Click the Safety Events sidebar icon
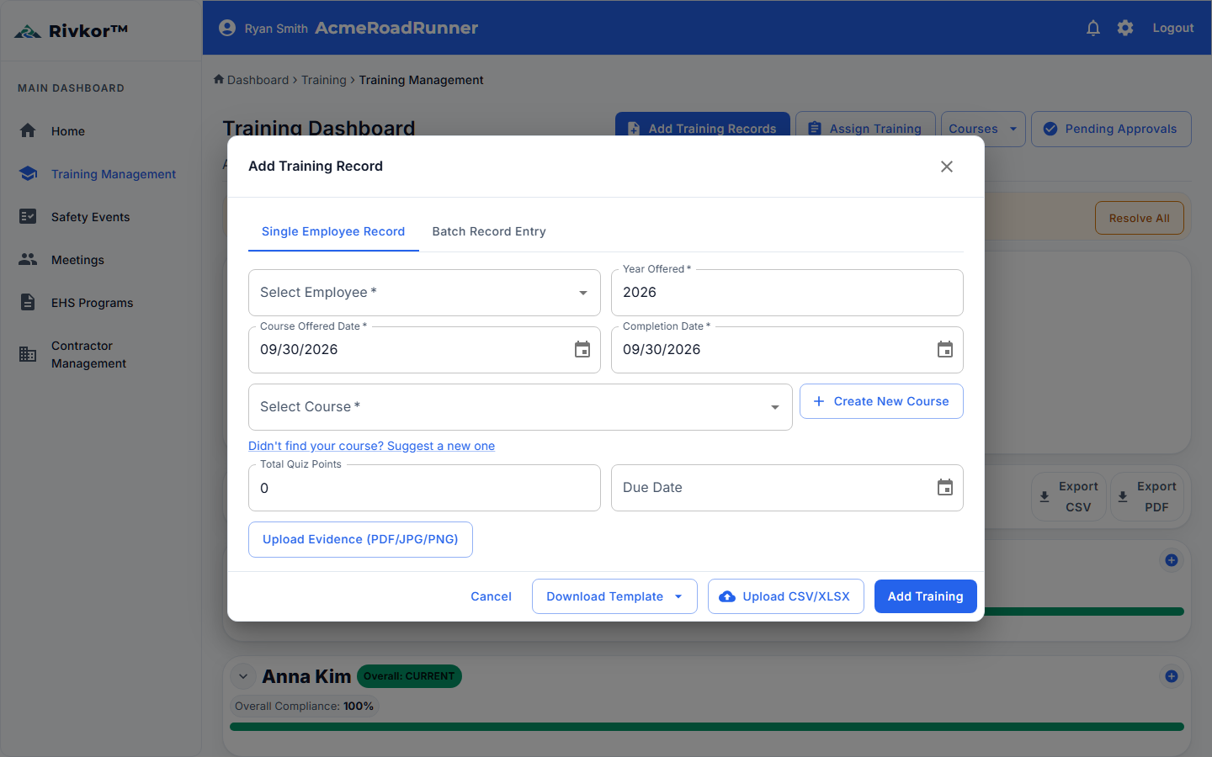This screenshot has height=757, width=1212. (28, 216)
